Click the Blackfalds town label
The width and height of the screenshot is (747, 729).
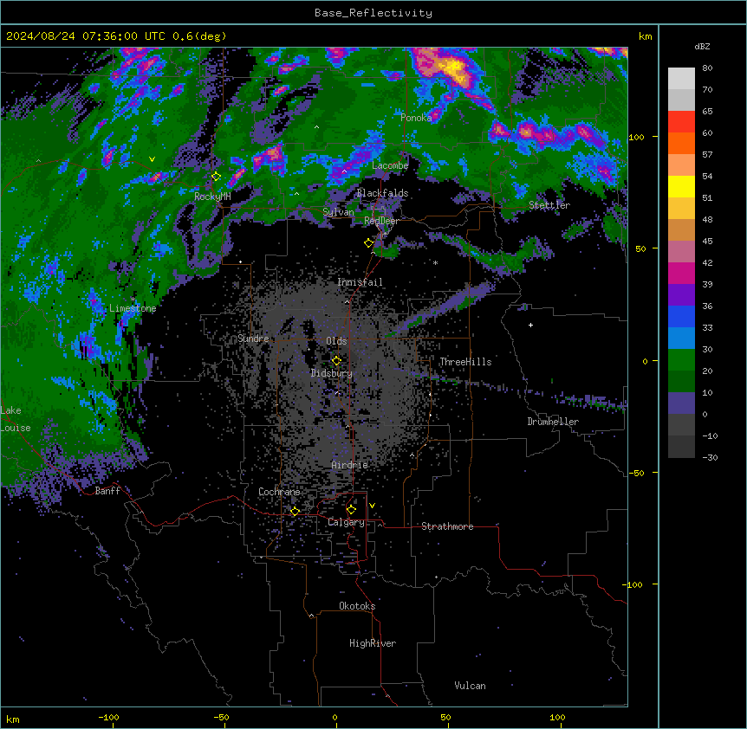[x=382, y=193]
